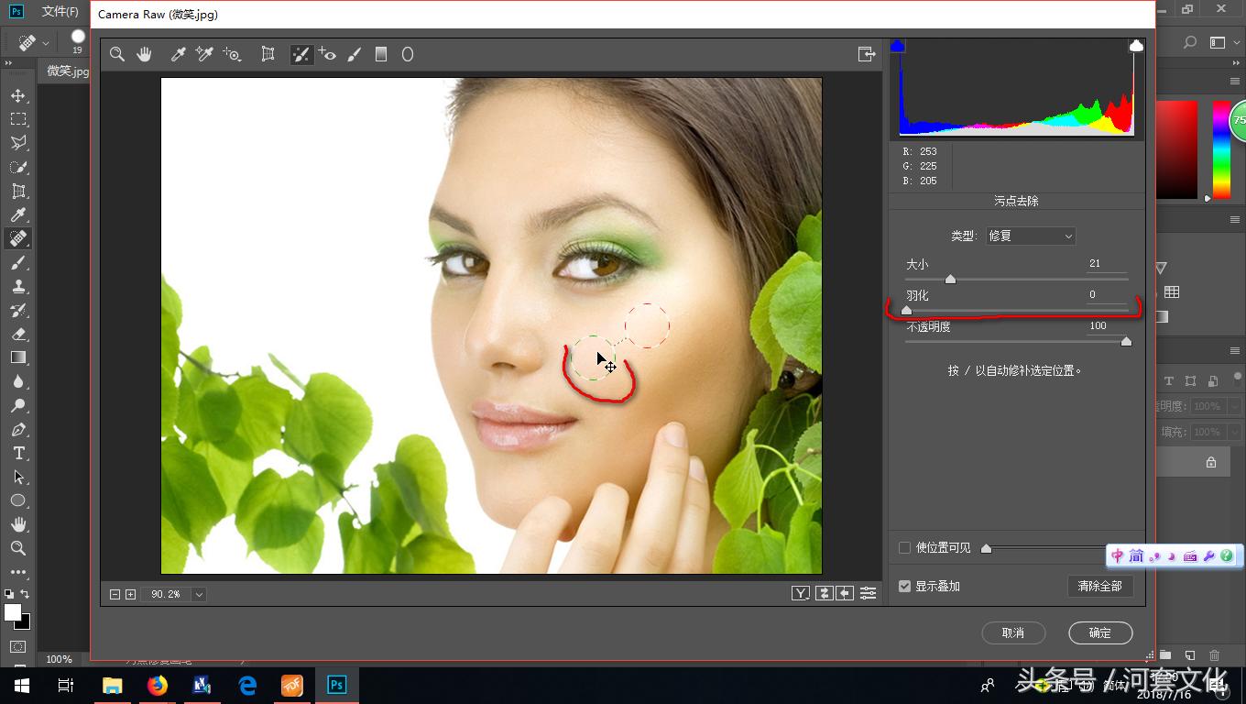Open the 文件(F) menu
The width and height of the screenshot is (1246, 704).
coord(60,11)
